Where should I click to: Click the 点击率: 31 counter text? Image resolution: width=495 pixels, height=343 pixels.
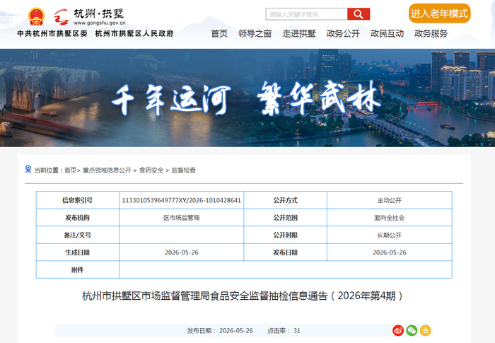(284, 331)
